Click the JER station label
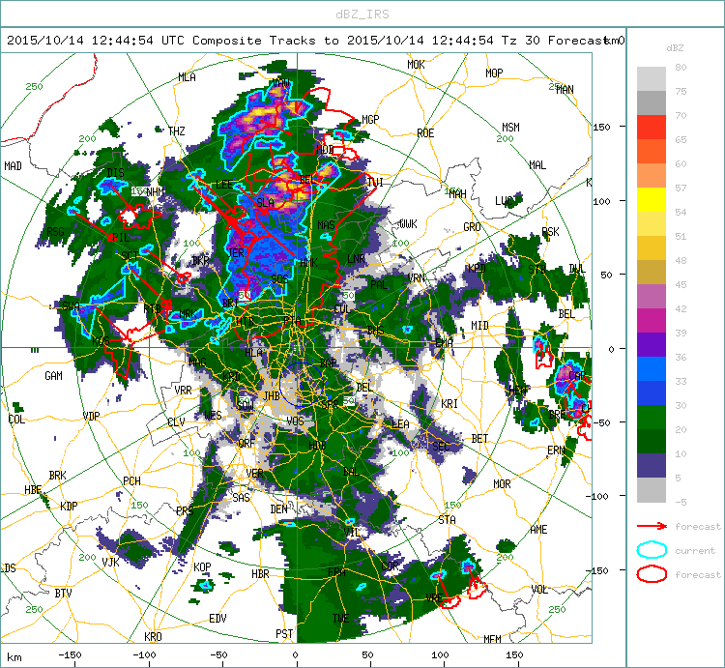The height and width of the screenshot is (668, 725). click(236, 253)
